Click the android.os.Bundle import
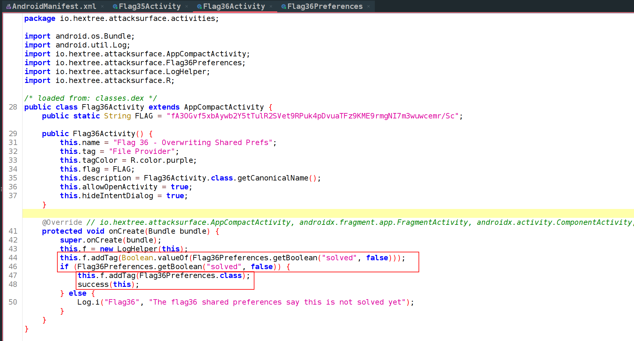This screenshot has height=341, width=634. click(x=93, y=36)
